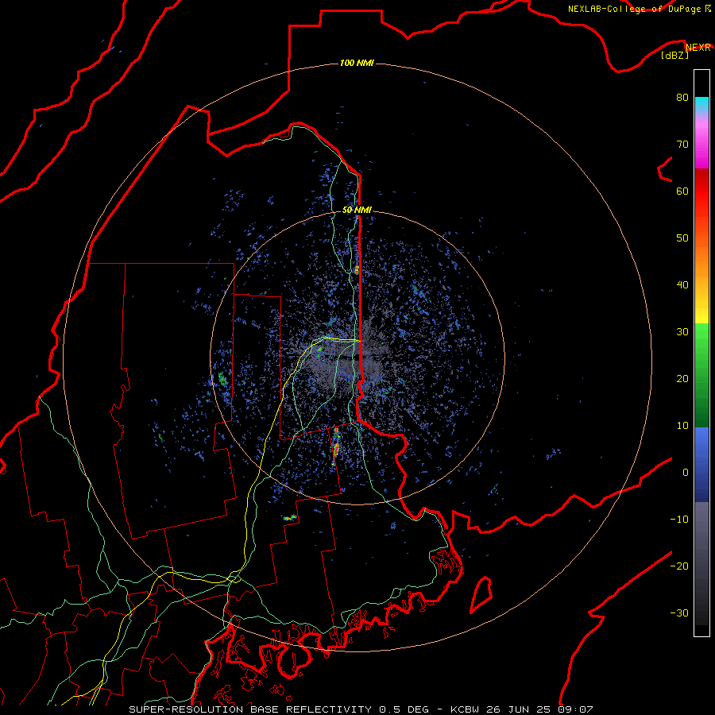Click the blue segment of the color bar

[701, 464]
